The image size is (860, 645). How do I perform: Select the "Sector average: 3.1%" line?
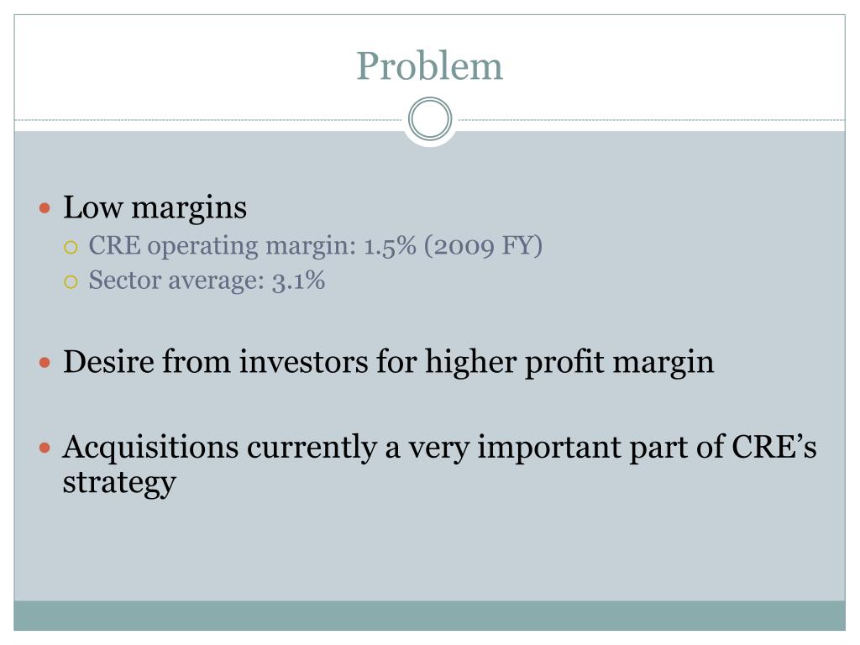tap(207, 281)
